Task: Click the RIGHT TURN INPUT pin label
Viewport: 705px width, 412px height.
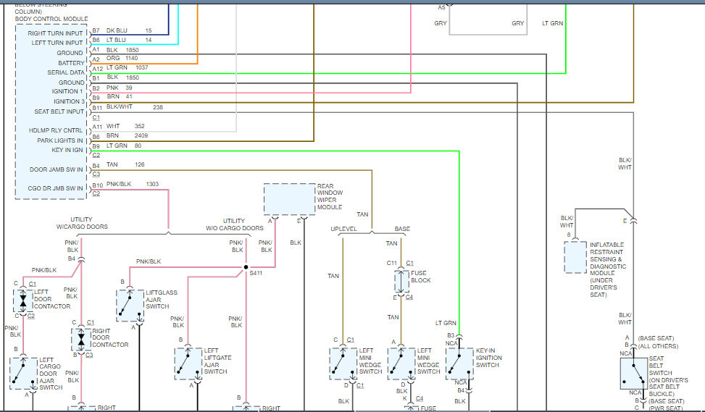Action: [x=55, y=33]
